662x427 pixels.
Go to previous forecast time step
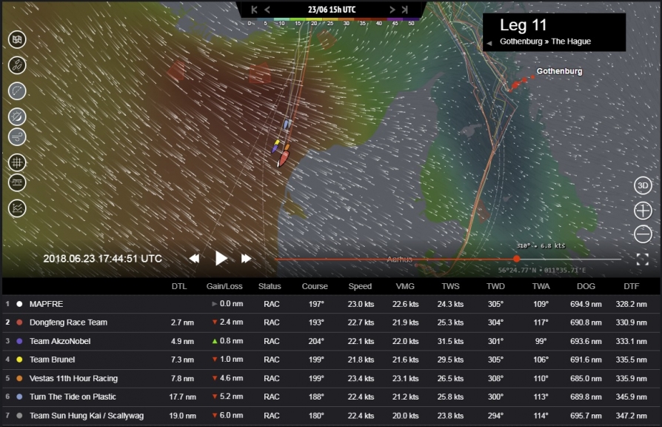[267, 10]
